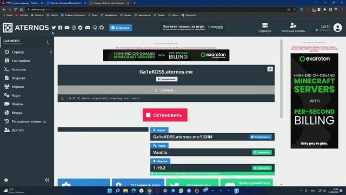Open the Aternos GitHub icon link
Image resolution: width=346 pixels, height=195 pixels.
point(102,28)
